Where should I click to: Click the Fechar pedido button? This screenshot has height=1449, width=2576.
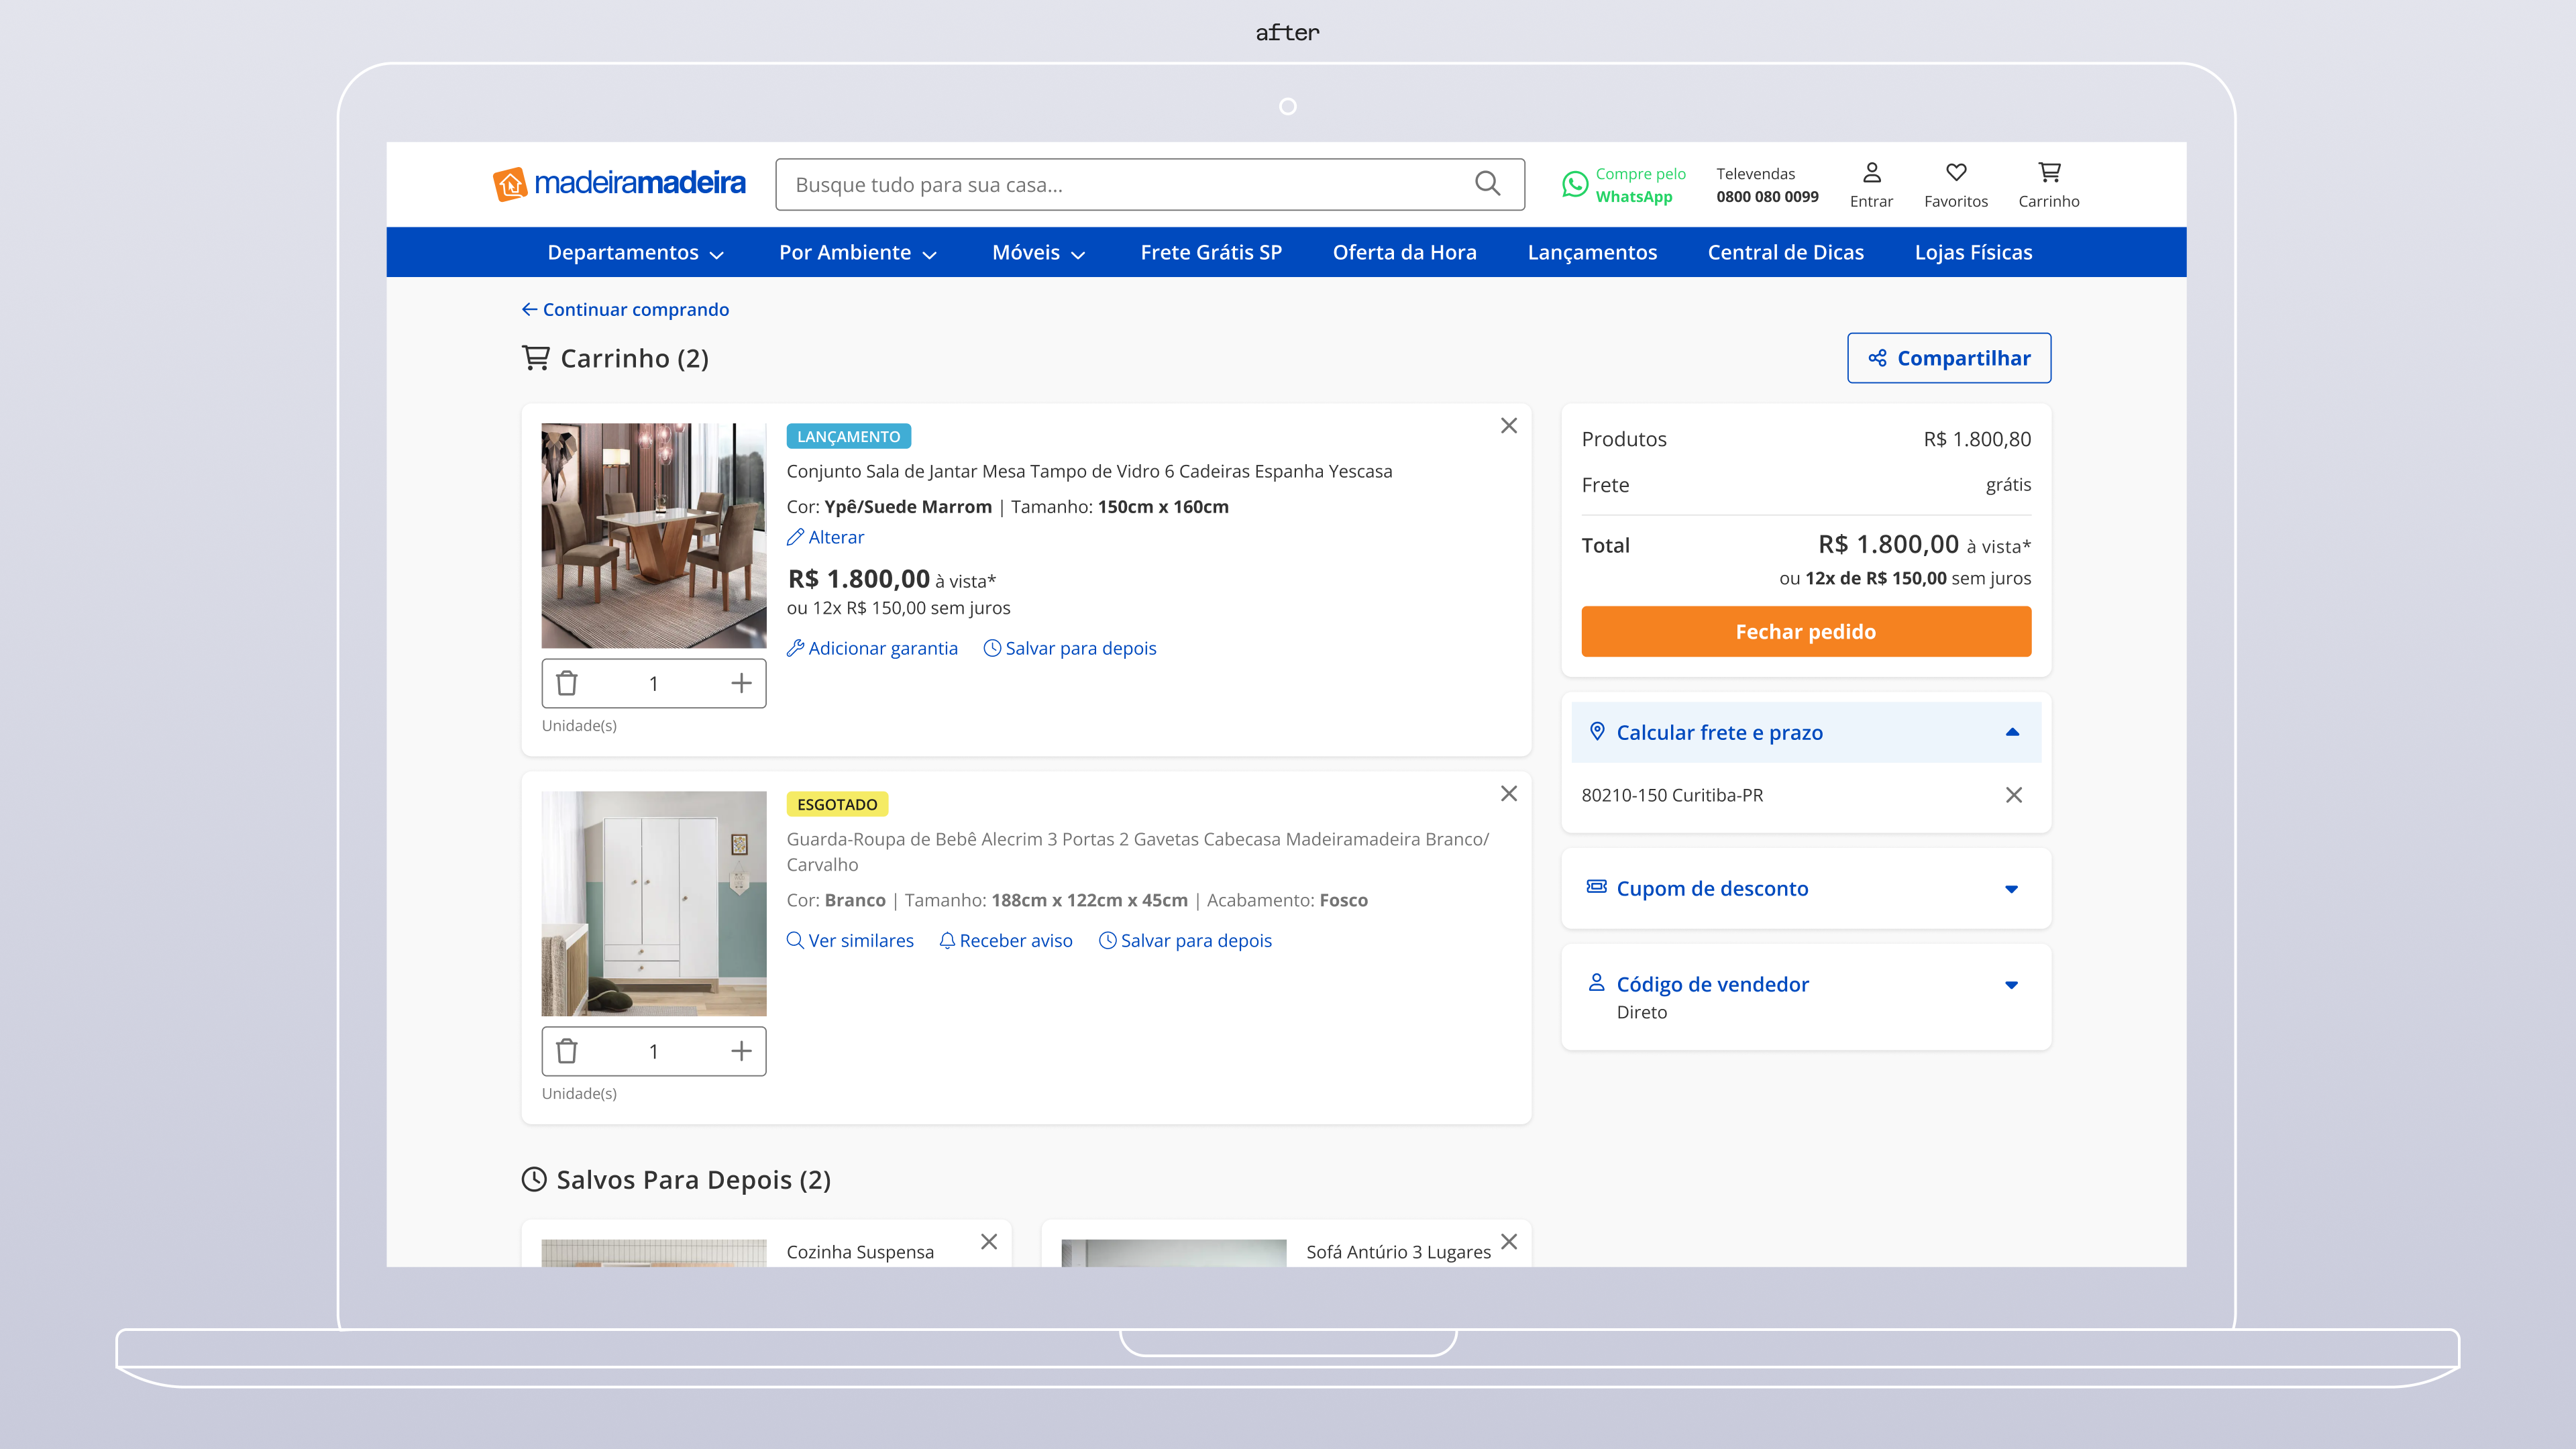pos(1806,631)
